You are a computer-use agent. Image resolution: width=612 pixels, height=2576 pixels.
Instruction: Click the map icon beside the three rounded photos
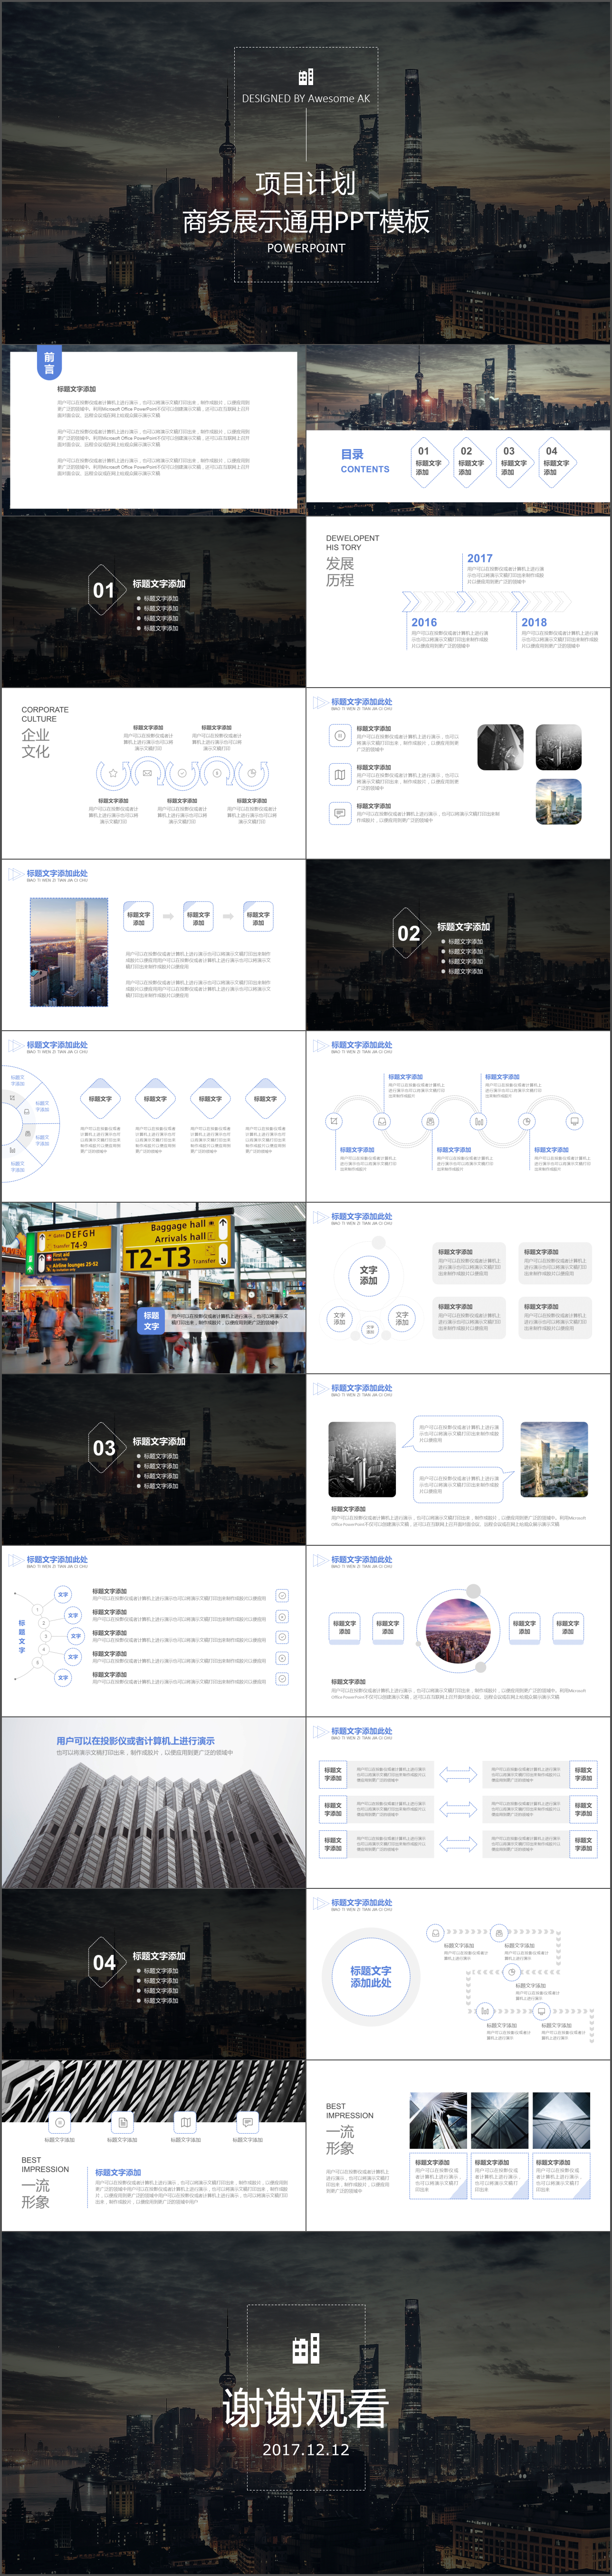pos(340,774)
